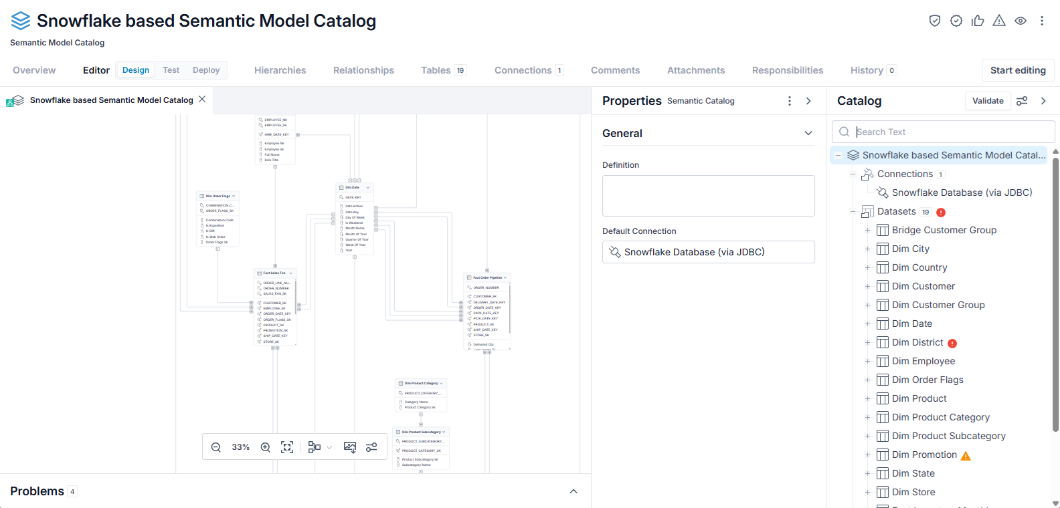Collapse the Catalog panel with right chevron

tap(1043, 101)
